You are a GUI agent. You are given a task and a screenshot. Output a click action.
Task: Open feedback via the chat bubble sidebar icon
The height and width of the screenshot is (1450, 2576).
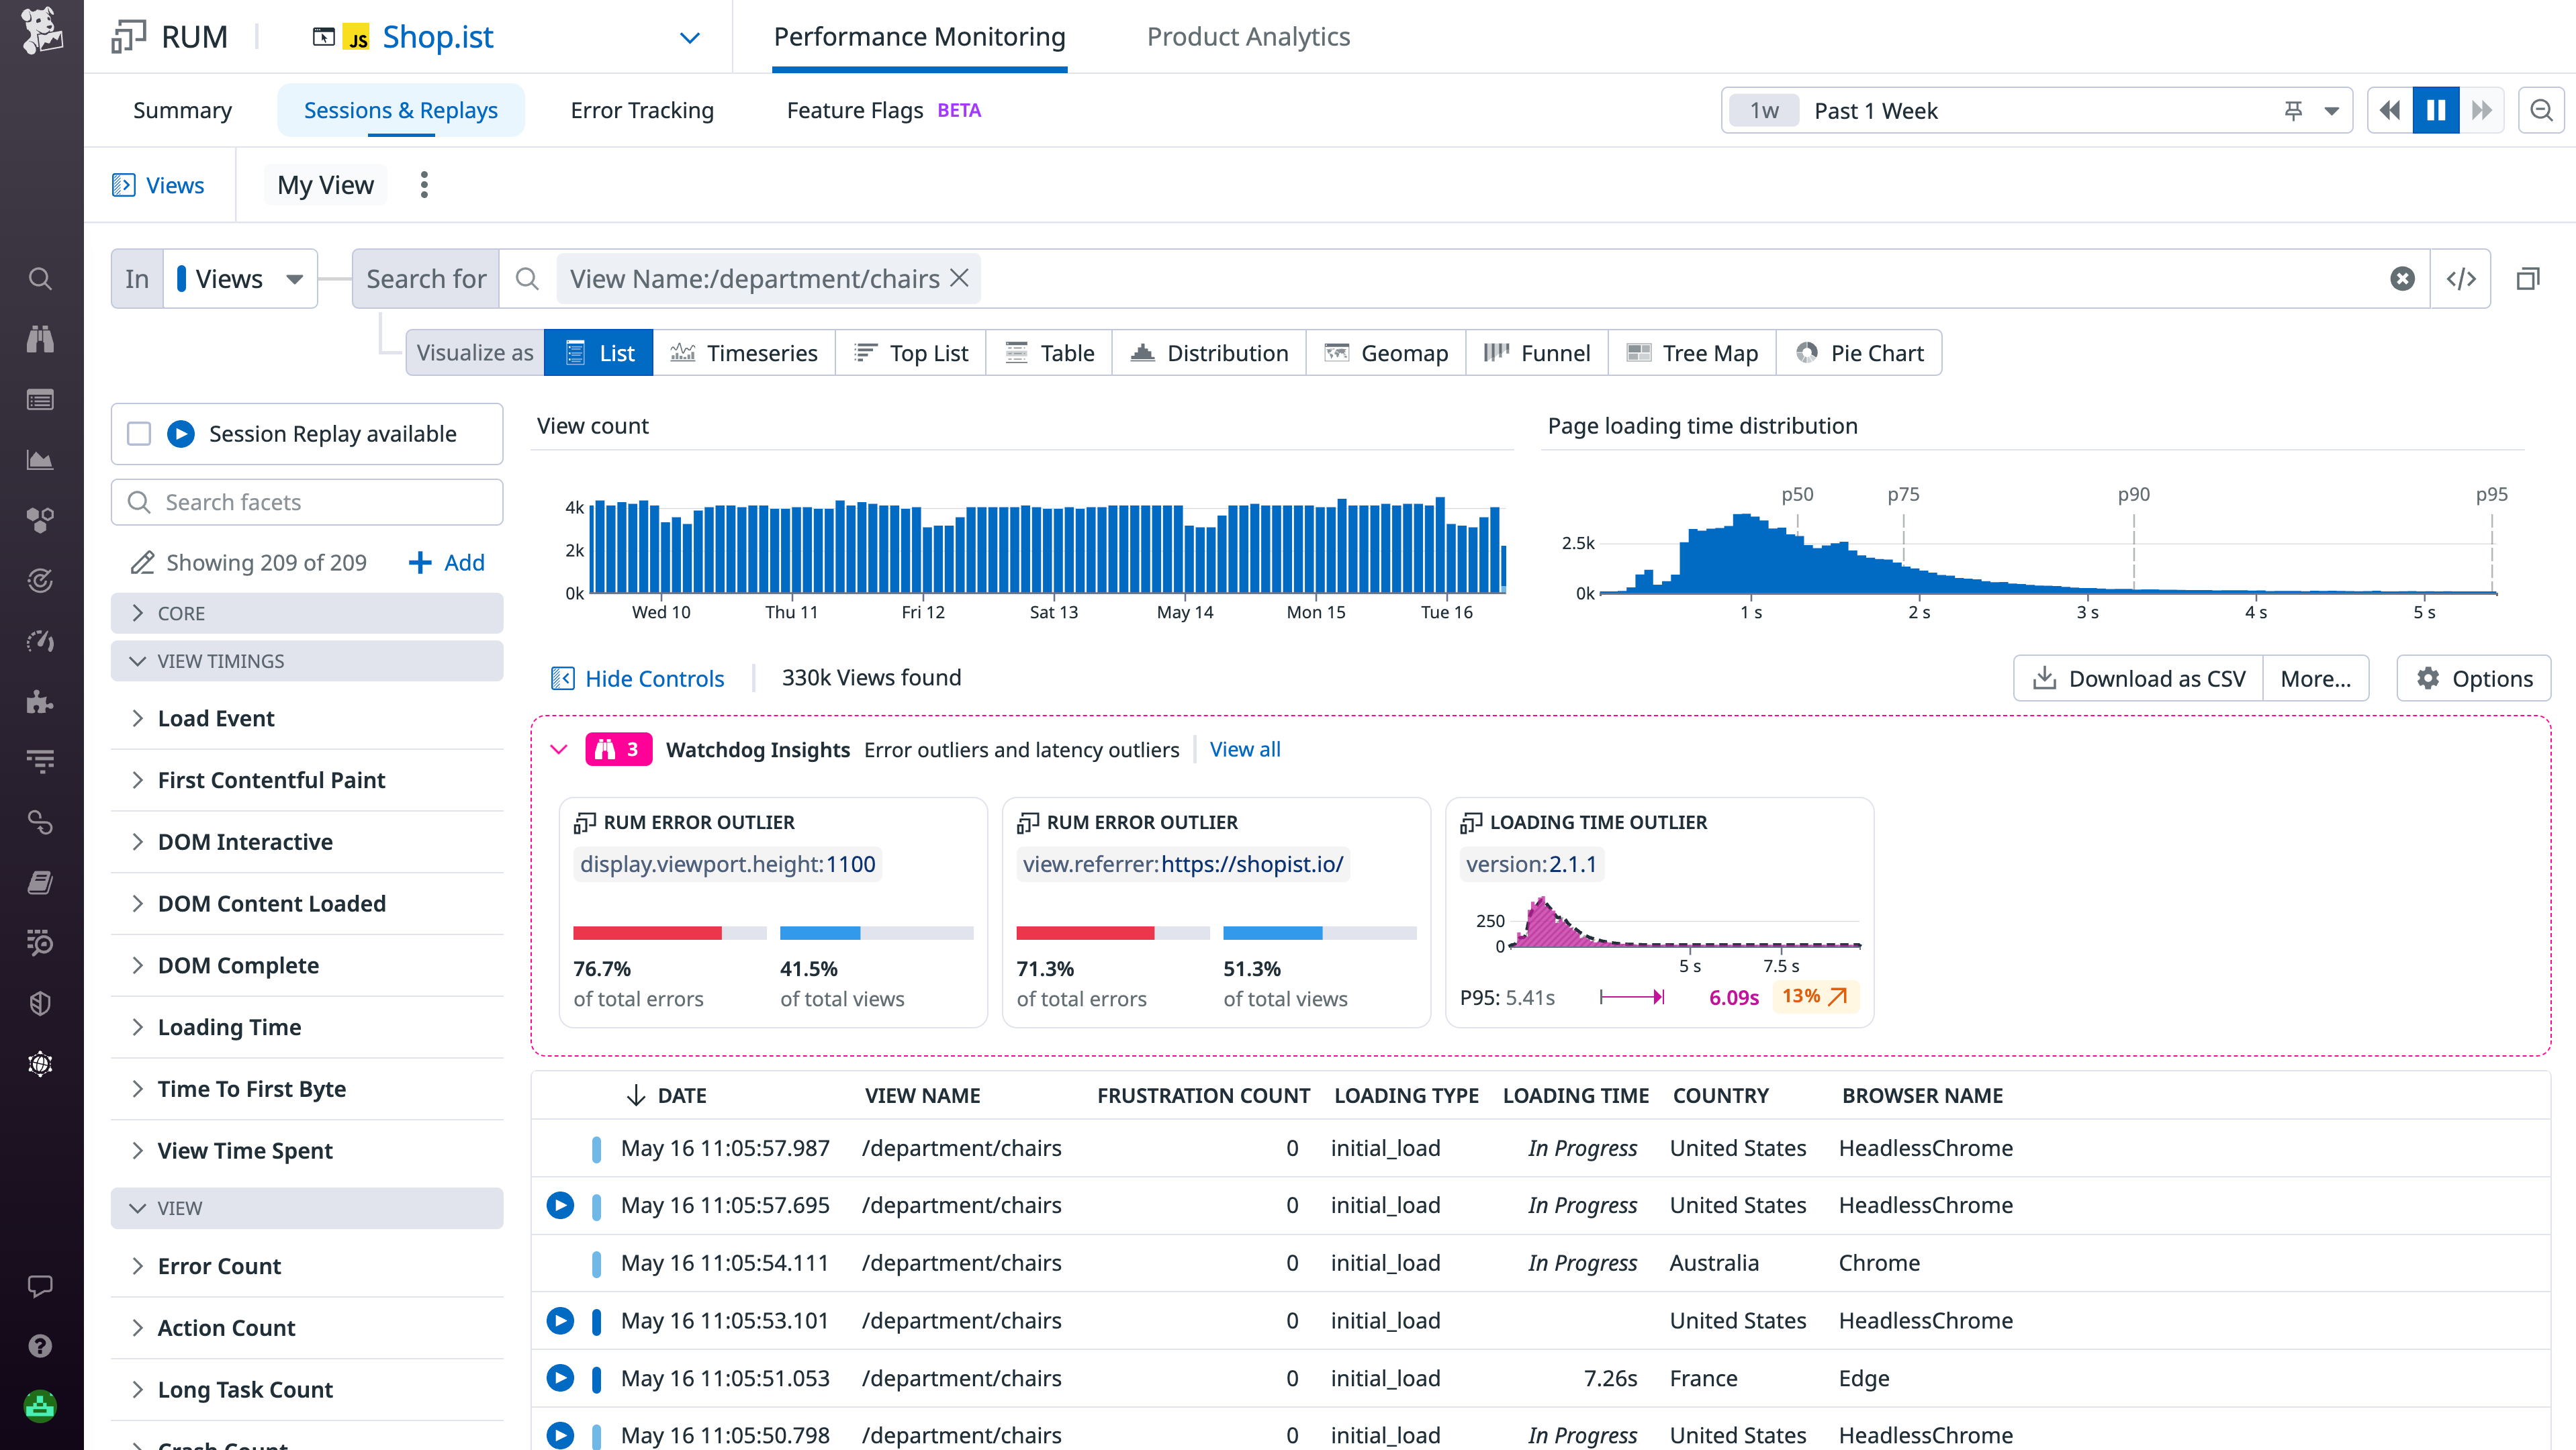click(40, 1286)
